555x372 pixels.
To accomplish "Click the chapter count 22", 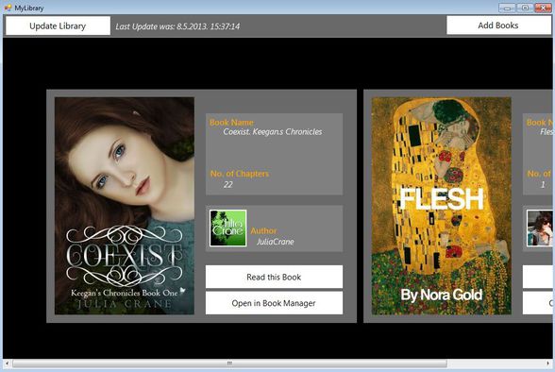I will 228,184.
